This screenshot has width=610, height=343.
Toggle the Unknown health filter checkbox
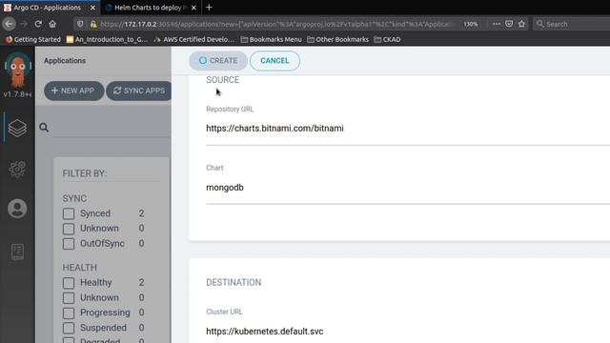click(69, 297)
